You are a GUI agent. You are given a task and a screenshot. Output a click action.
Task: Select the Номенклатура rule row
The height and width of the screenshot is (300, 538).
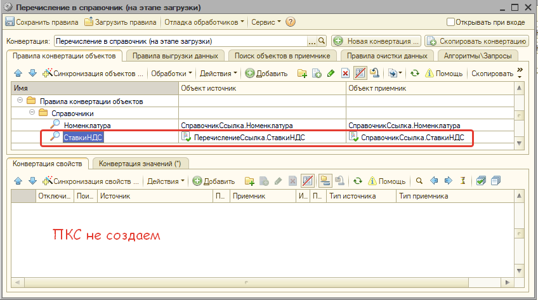[263, 126]
